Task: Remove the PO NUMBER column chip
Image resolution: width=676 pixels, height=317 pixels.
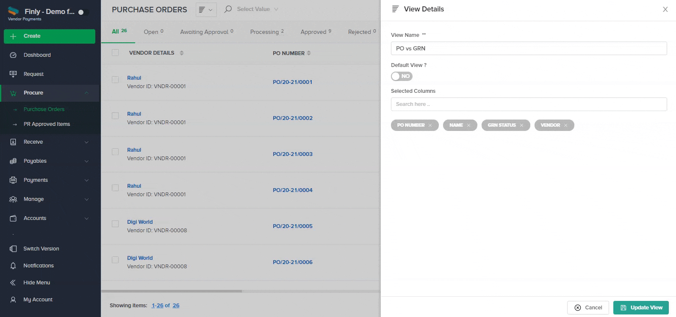Action: [x=430, y=125]
